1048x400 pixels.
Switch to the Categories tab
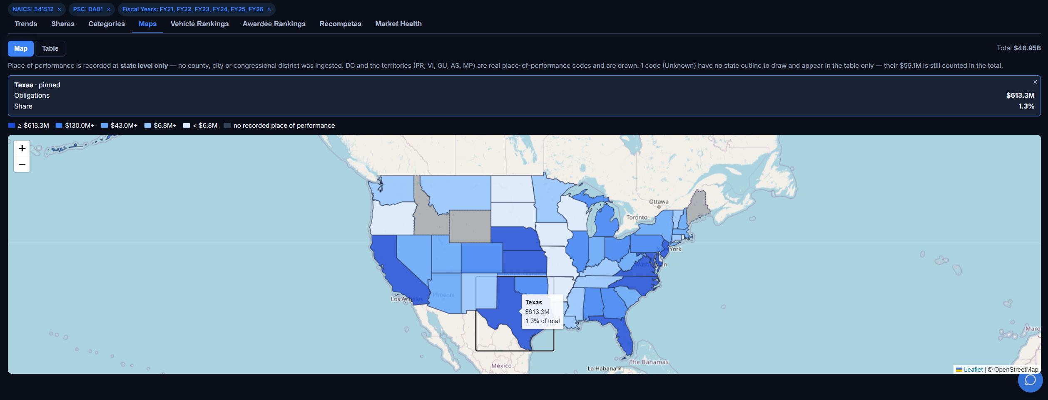pyautogui.click(x=107, y=24)
